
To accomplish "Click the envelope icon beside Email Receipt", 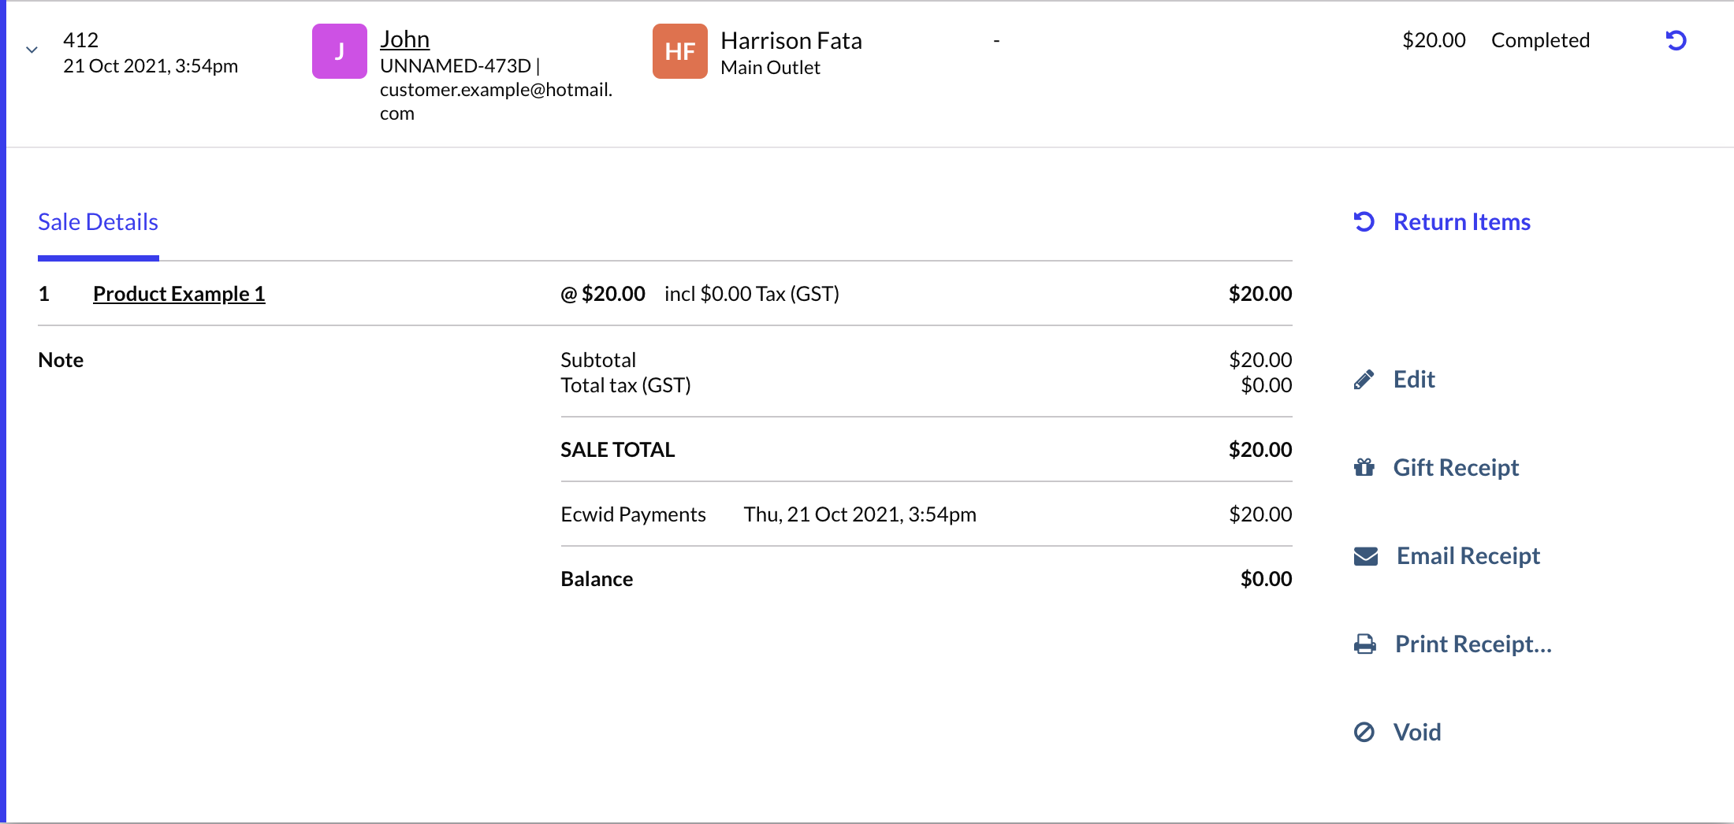I will tap(1364, 555).
